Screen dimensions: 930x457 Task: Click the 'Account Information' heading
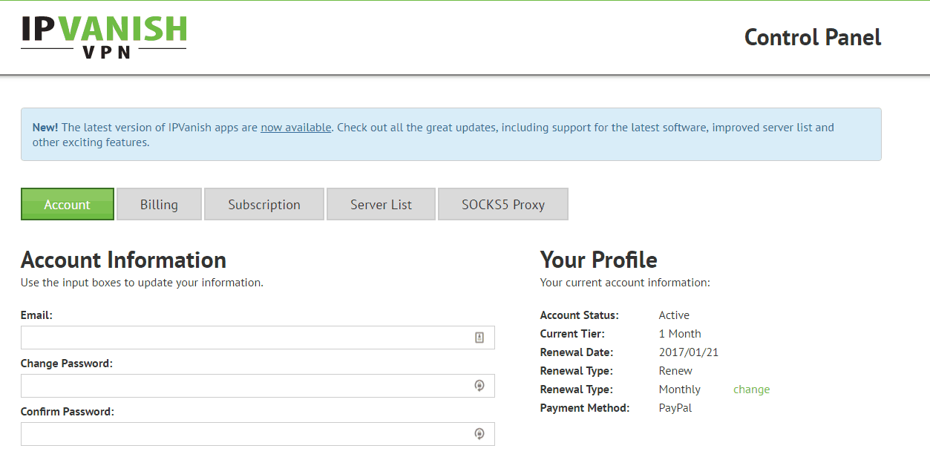[123, 260]
